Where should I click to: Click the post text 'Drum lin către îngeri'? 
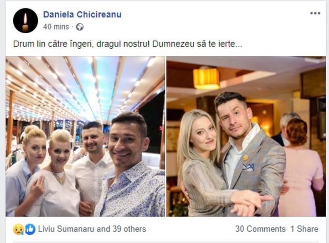click(52, 44)
